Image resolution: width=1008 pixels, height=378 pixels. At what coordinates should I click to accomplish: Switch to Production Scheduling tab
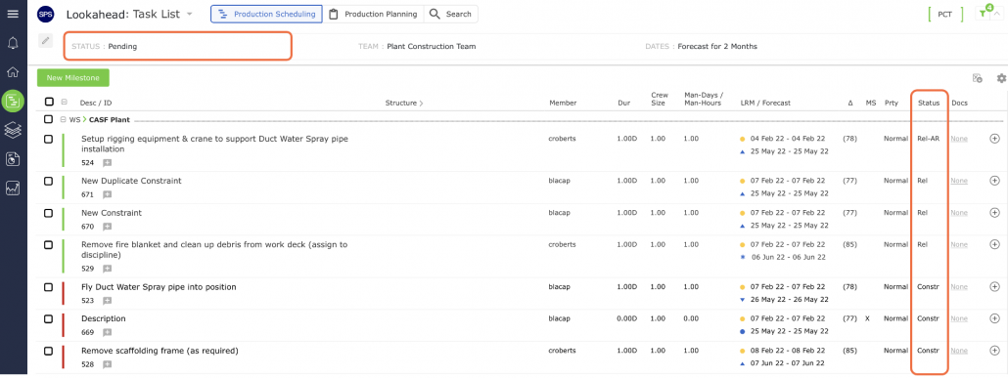point(267,14)
